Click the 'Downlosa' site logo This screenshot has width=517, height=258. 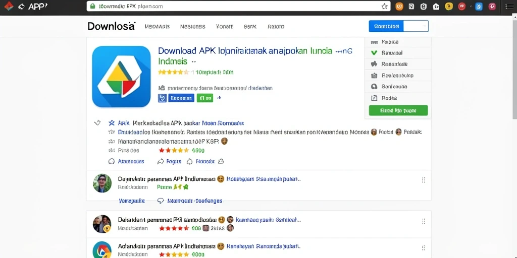[x=112, y=26]
